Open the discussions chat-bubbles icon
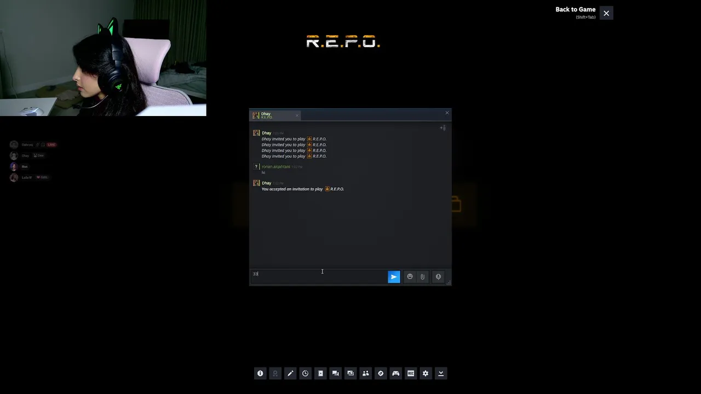Viewport: 701px width, 394px height. click(336, 373)
